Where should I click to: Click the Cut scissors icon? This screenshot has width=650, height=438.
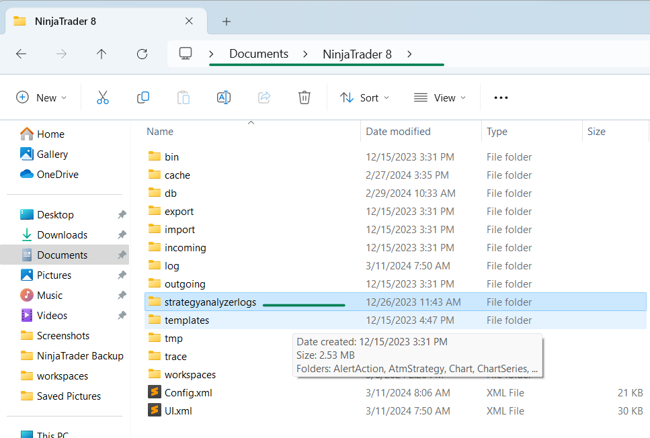tap(102, 97)
